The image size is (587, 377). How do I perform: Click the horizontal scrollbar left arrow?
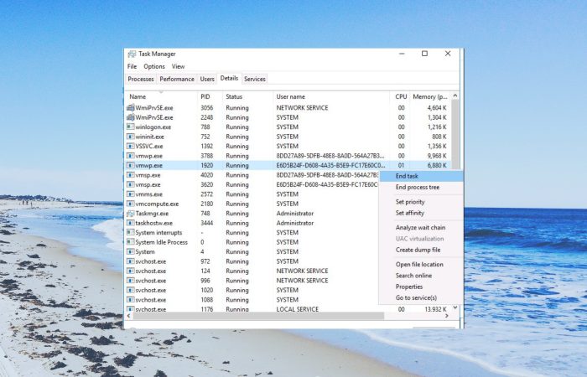[129, 316]
